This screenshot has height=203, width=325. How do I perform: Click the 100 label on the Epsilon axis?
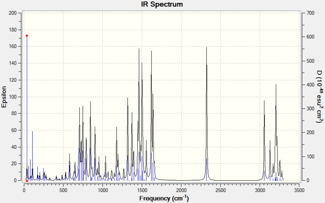pos(13,97)
